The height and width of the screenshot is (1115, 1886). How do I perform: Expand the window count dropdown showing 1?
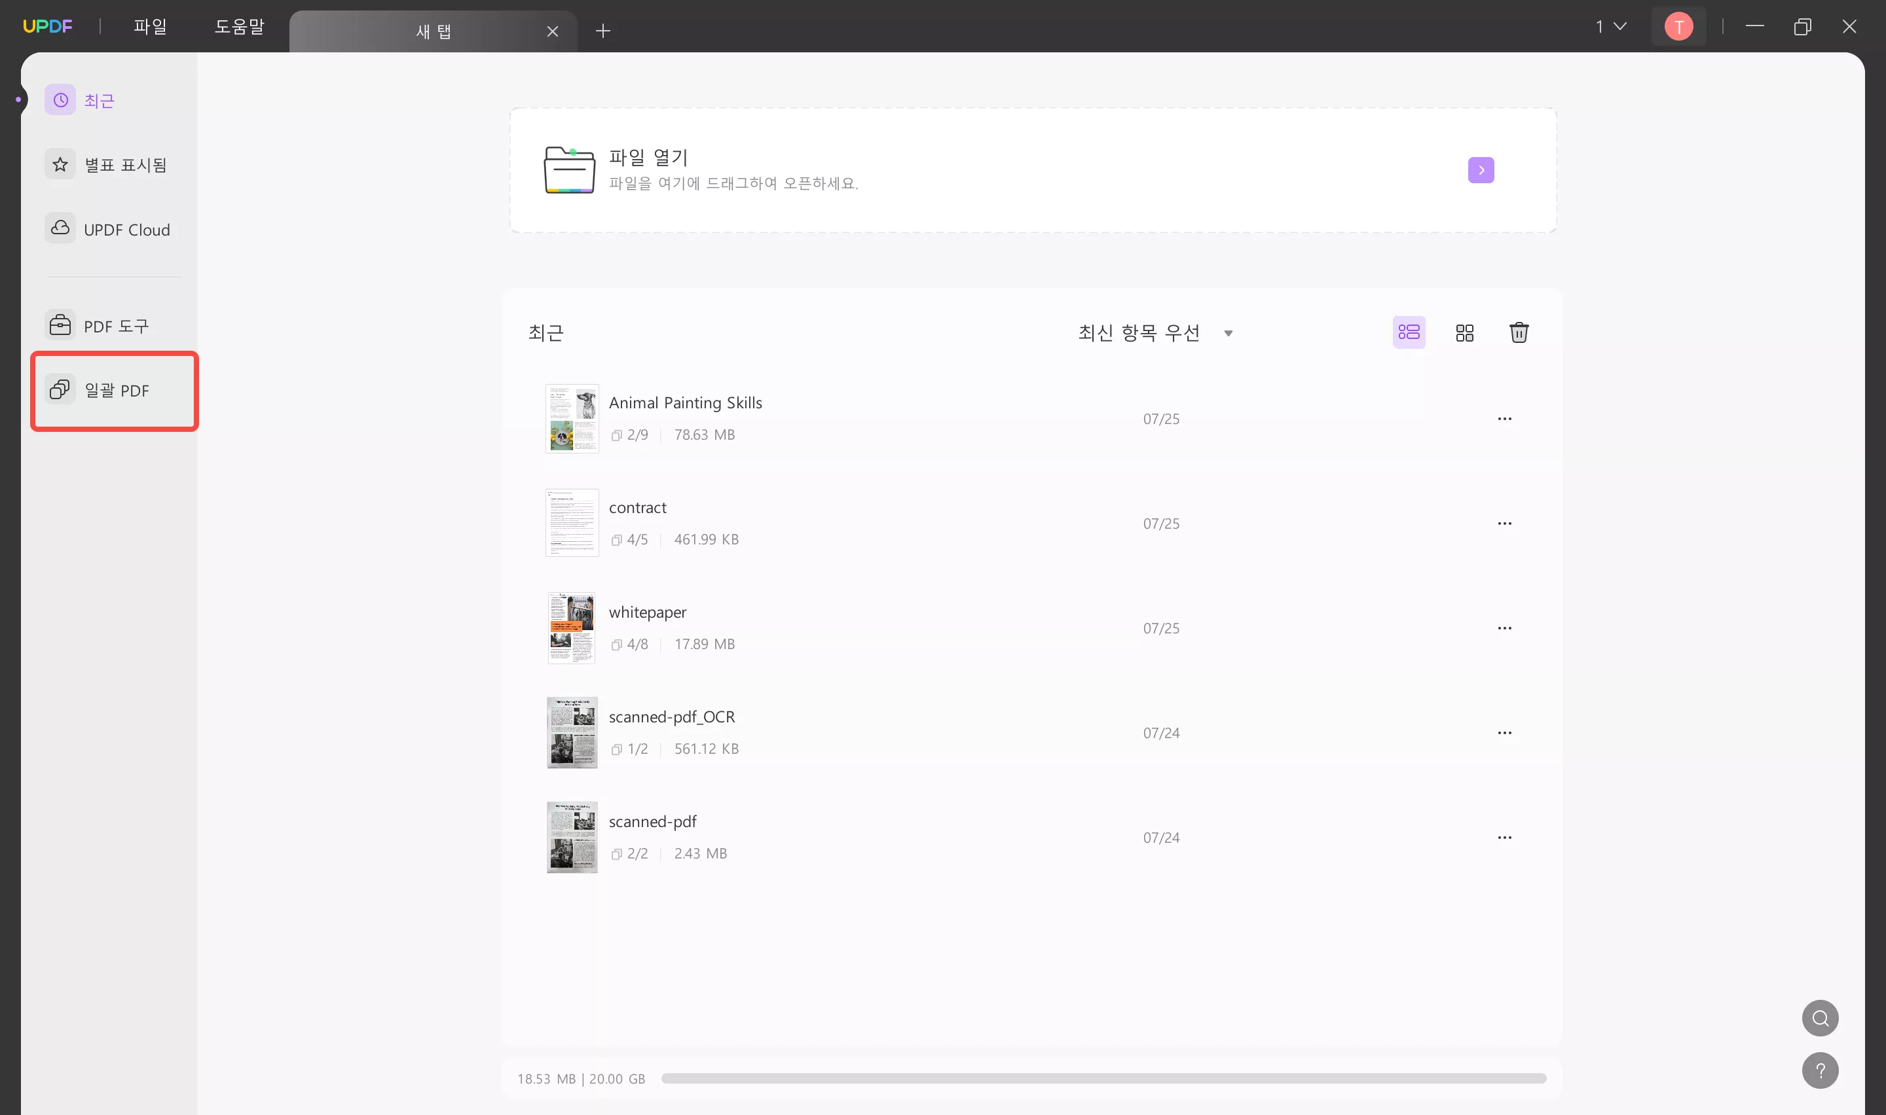pos(1610,26)
